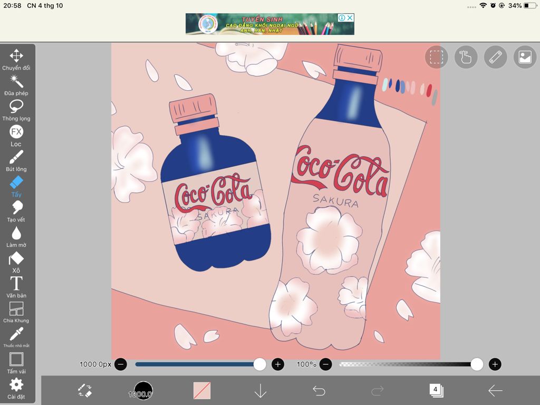Tap the 100% opacity value
The height and width of the screenshot is (405, 540).
click(306, 364)
